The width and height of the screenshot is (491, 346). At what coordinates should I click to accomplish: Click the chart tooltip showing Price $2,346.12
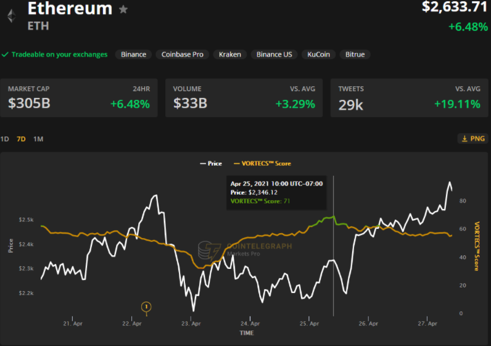tap(276, 192)
